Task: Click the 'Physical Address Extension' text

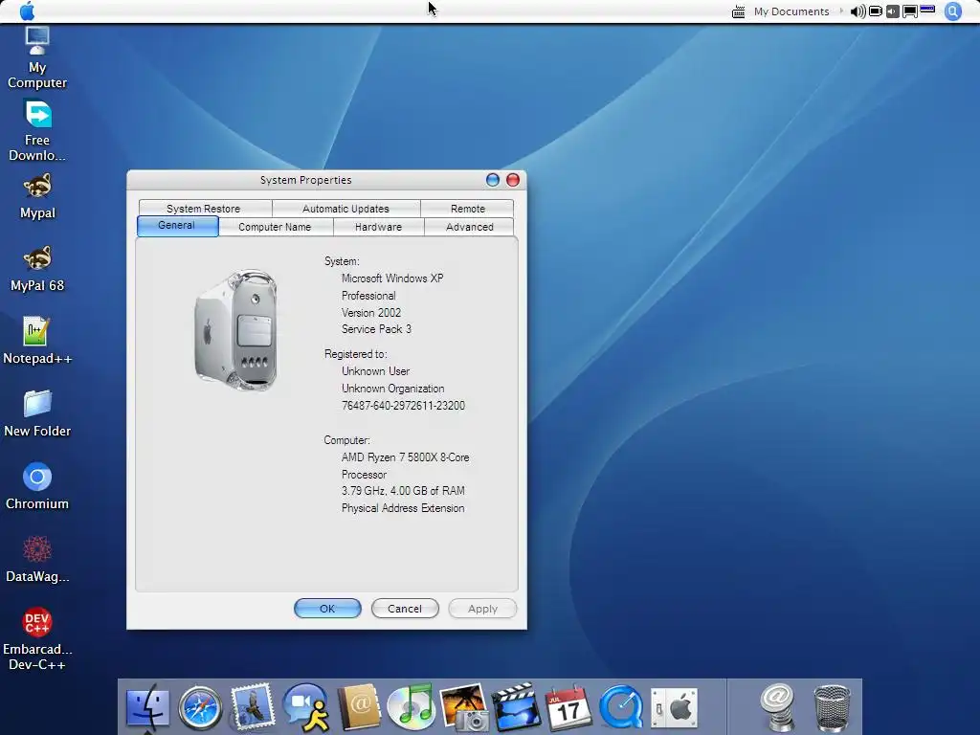Action: (403, 508)
